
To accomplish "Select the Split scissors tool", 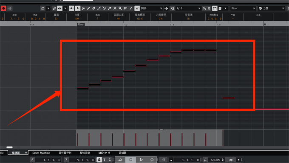I will [104, 8].
